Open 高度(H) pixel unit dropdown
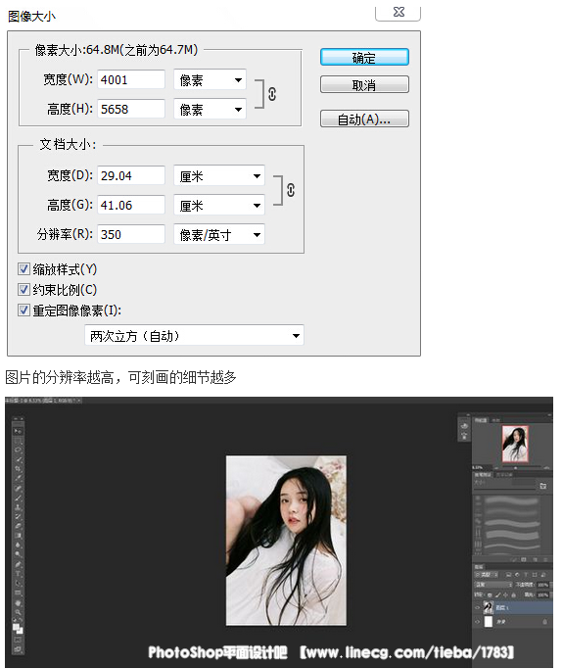 210,110
